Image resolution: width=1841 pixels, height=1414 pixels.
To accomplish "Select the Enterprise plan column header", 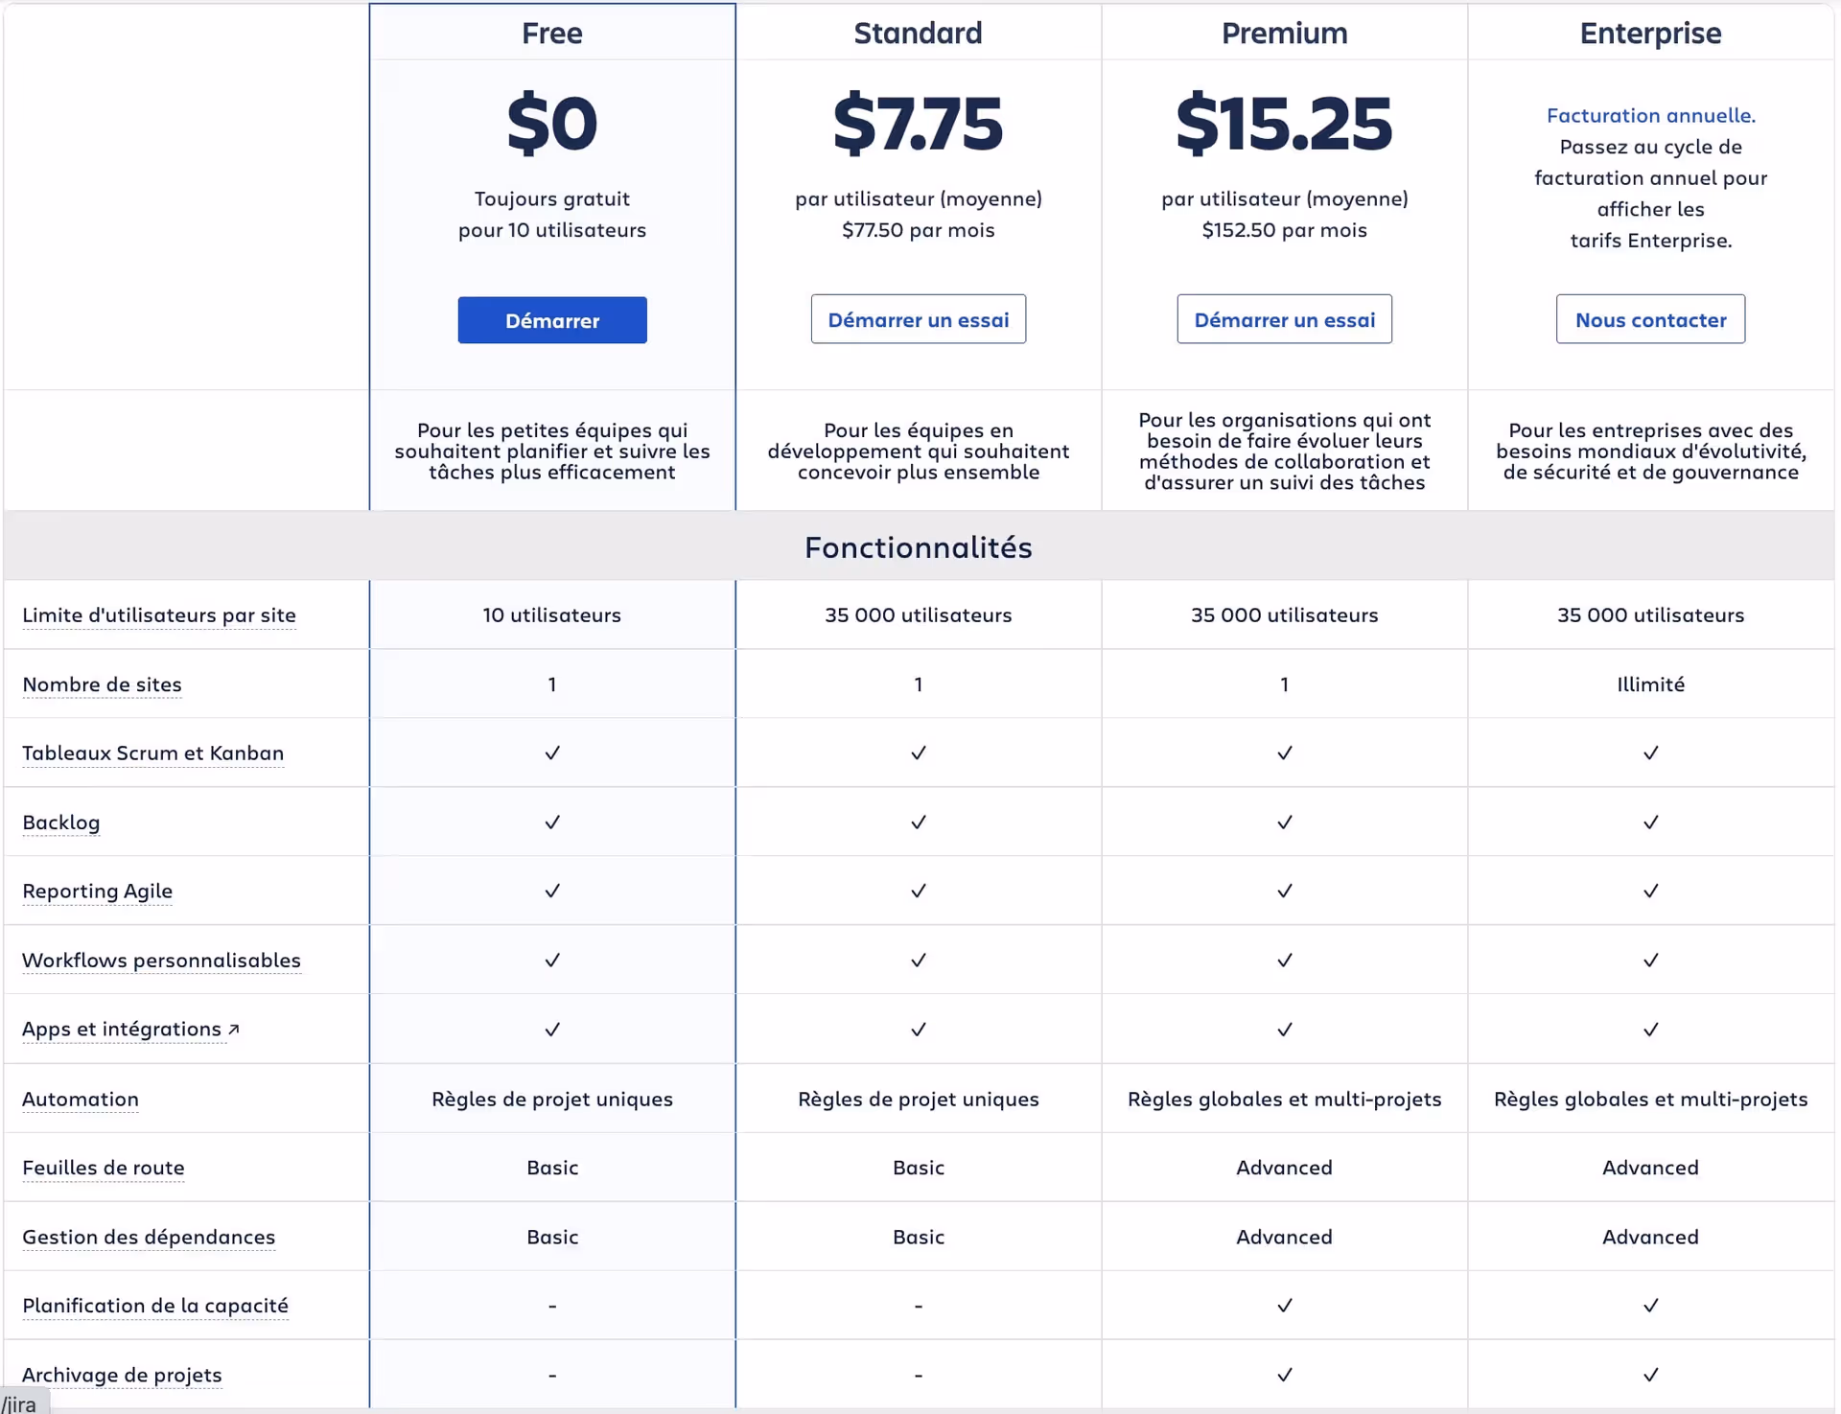I will 1649,33.
